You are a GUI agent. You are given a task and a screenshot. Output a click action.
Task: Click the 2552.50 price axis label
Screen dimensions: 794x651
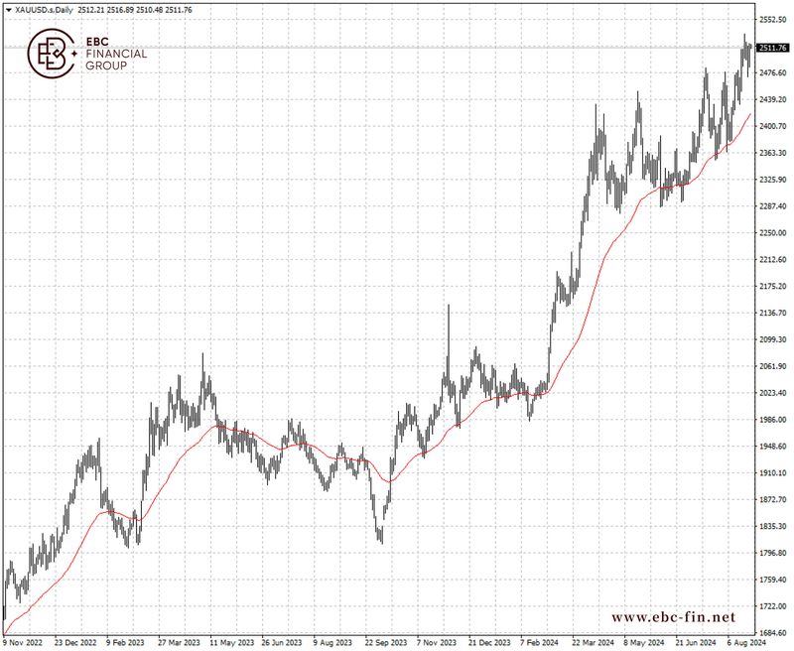click(773, 20)
